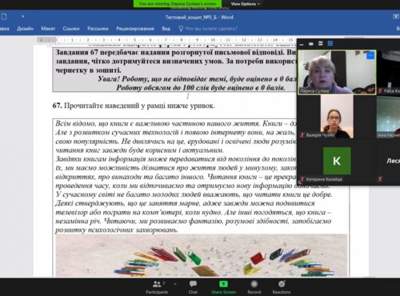400x296 pixels.
Task: Click the line starting 'Деякі стверджують'
Action: tap(185, 203)
